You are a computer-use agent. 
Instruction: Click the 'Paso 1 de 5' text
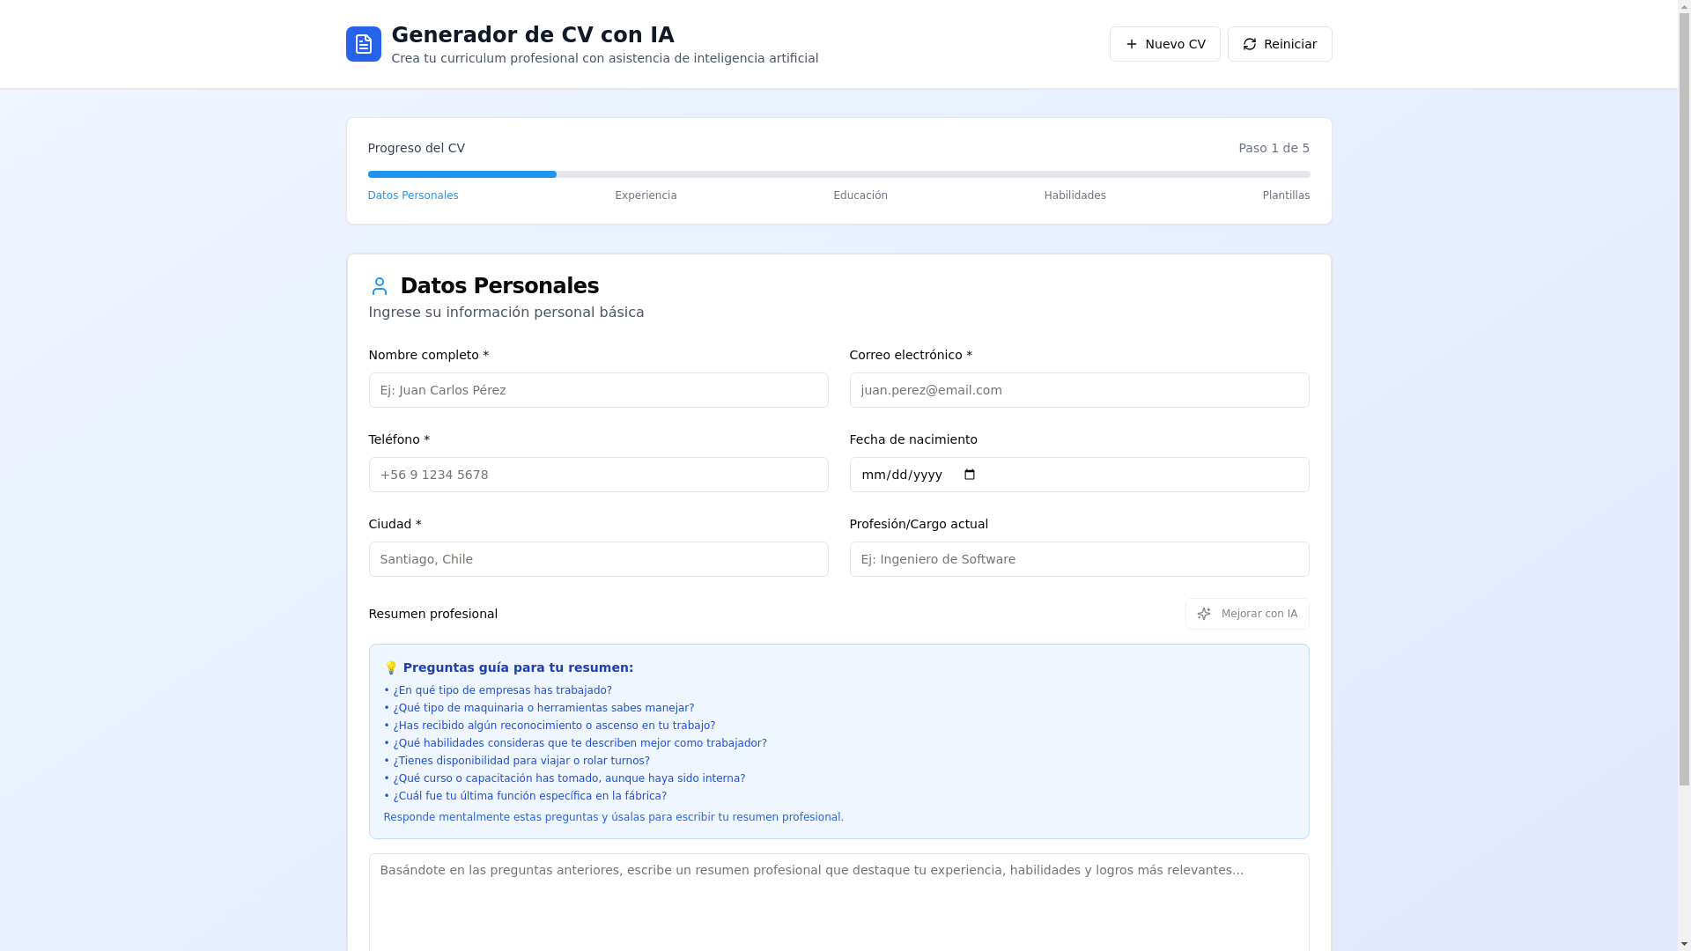[1274, 148]
